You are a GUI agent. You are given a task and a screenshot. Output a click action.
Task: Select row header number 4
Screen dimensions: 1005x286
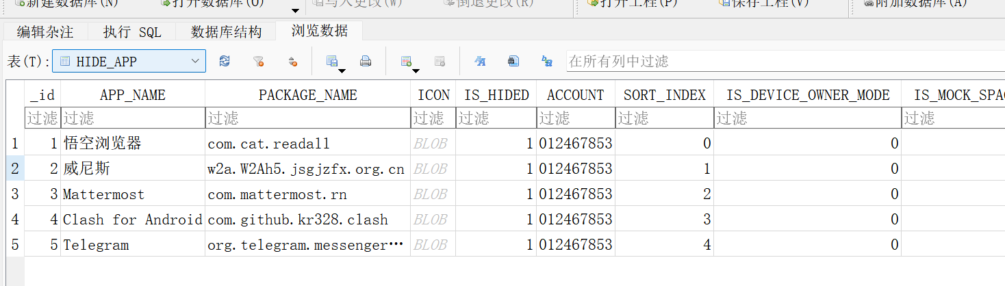coord(15,220)
